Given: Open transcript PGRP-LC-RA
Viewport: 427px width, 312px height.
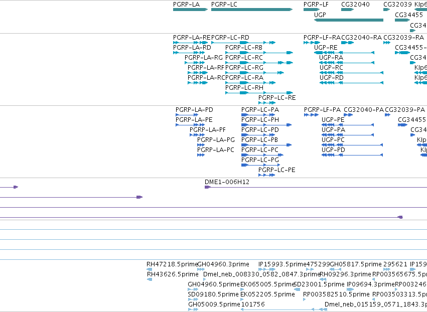Looking at the screenshot, I should [250, 83].
